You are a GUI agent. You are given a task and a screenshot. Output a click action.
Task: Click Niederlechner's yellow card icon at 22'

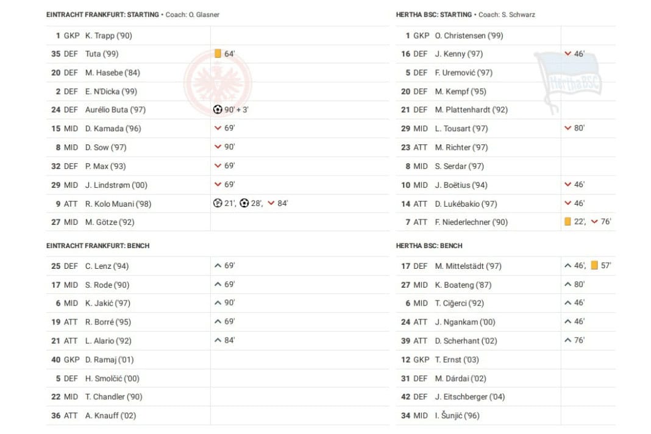[567, 222]
